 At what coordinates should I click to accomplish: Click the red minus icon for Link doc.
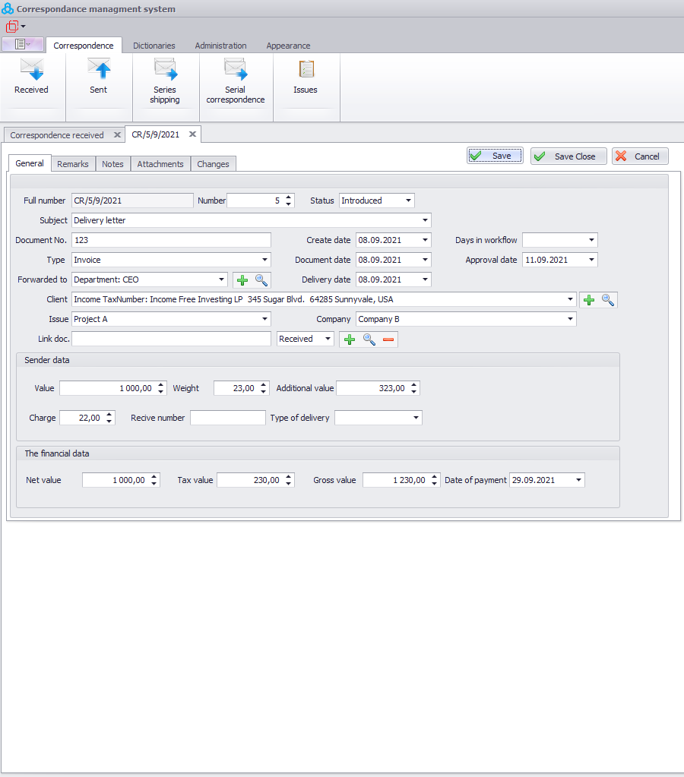pos(388,340)
